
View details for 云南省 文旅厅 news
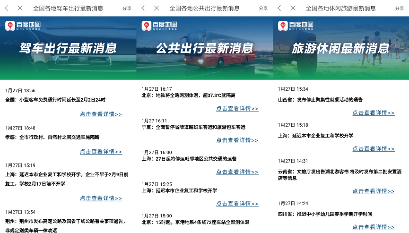point(373,191)
